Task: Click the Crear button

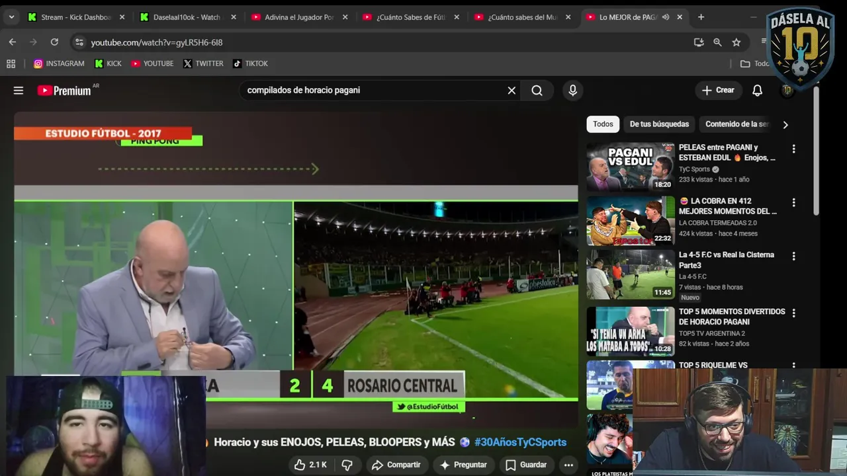Action: (x=718, y=91)
